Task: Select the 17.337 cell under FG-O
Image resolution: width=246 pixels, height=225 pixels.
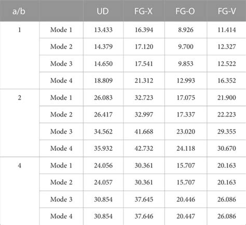Action: pos(186,115)
